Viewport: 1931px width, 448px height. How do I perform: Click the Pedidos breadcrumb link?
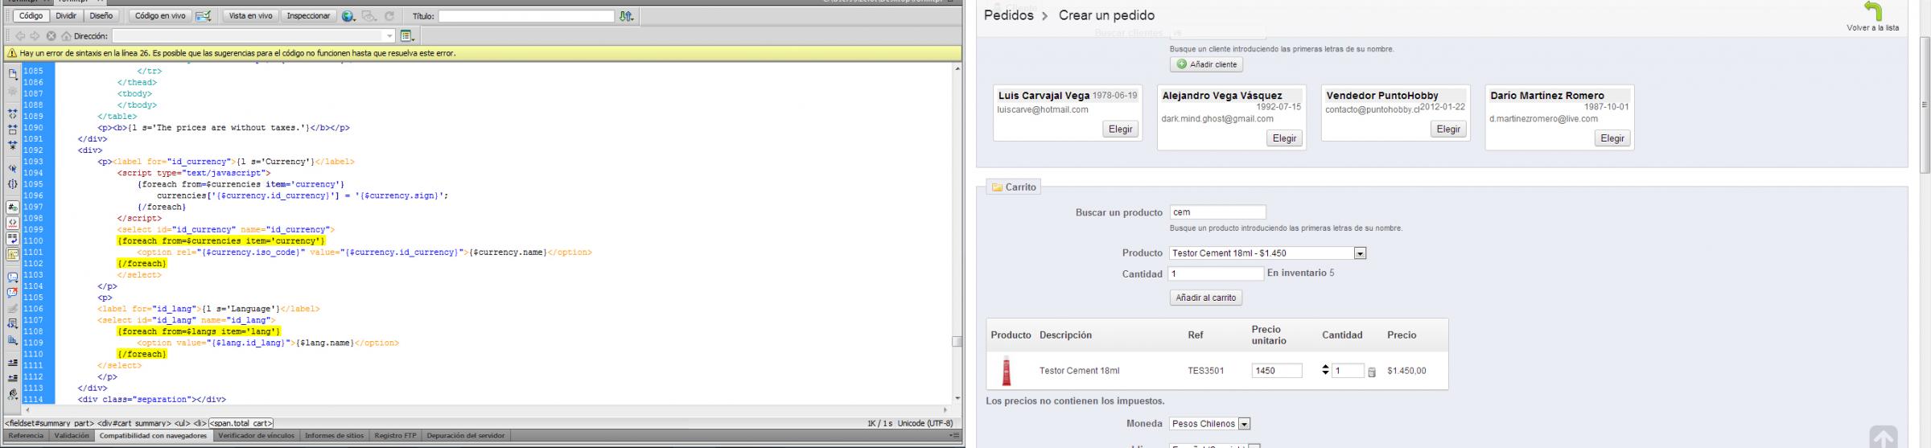tap(1008, 15)
